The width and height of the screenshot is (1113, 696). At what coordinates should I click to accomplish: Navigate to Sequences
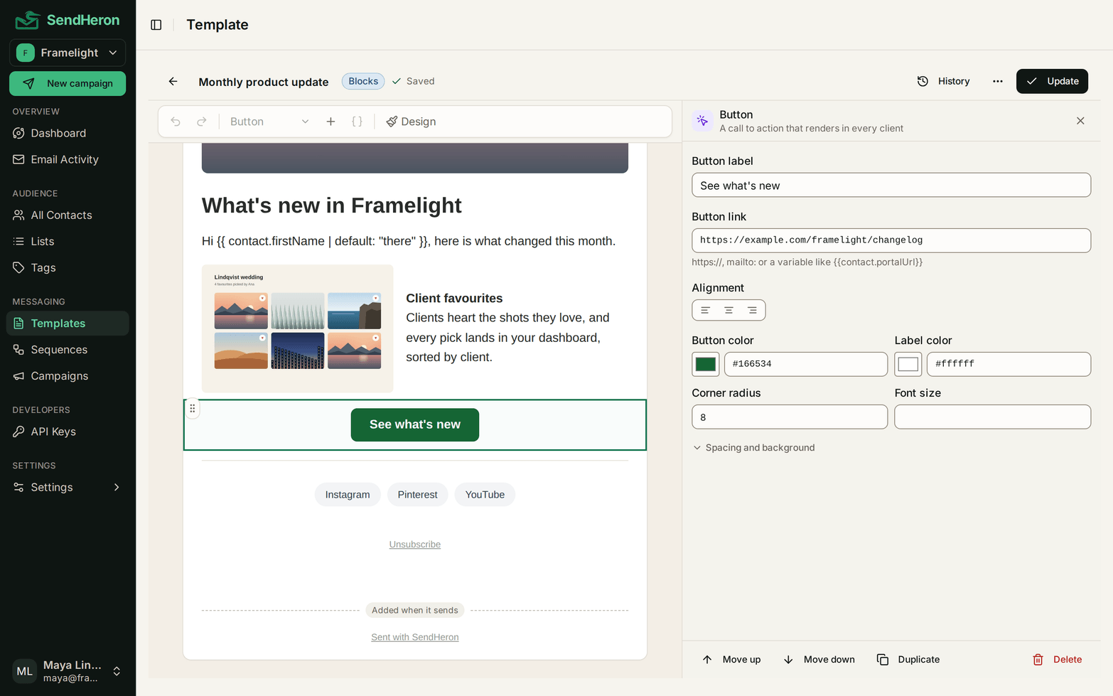point(68,350)
